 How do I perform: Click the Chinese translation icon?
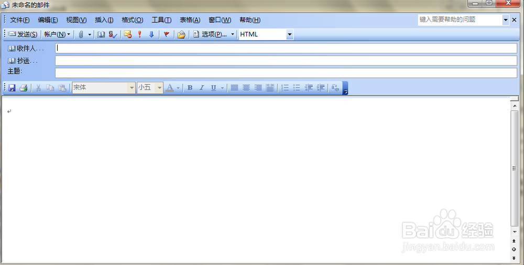click(x=335, y=88)
